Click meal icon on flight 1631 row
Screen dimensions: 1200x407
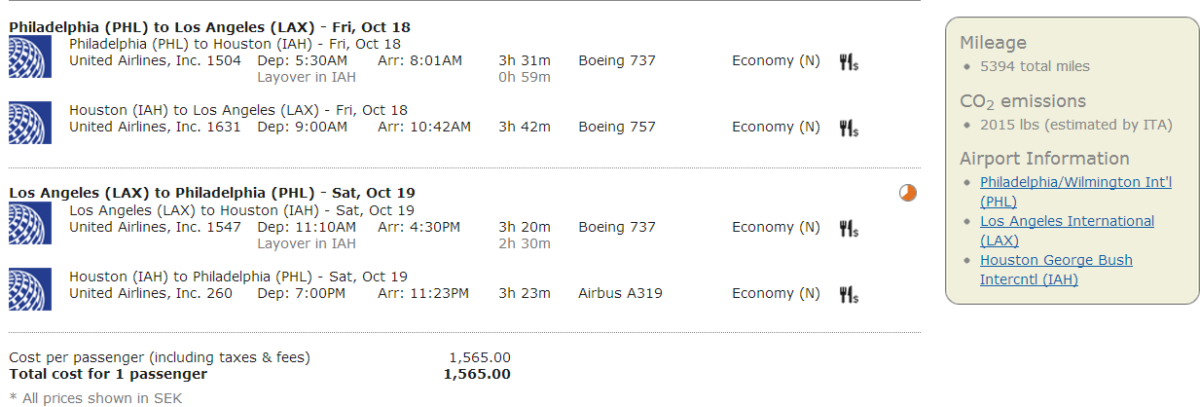pos(848,128)
